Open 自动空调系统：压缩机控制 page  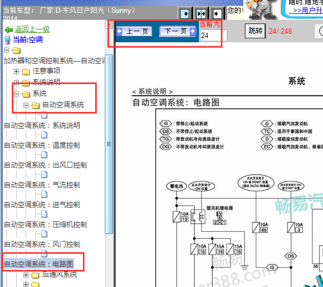pos(45,224)
